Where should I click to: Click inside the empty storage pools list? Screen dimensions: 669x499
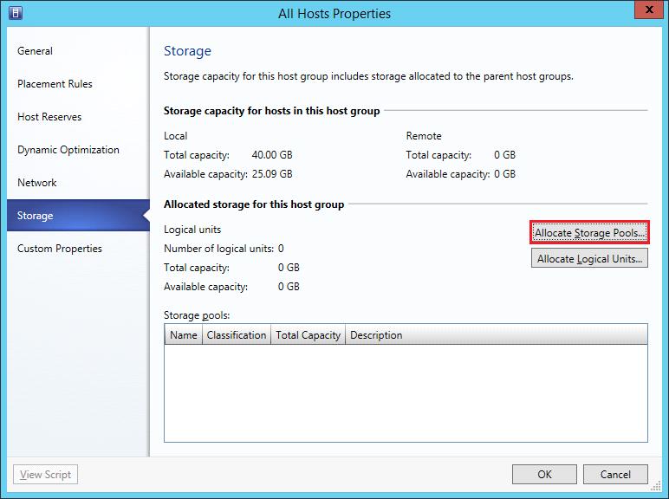(x=405, y=394)
